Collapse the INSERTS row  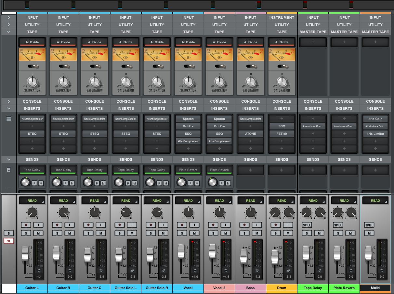(9, 109)
